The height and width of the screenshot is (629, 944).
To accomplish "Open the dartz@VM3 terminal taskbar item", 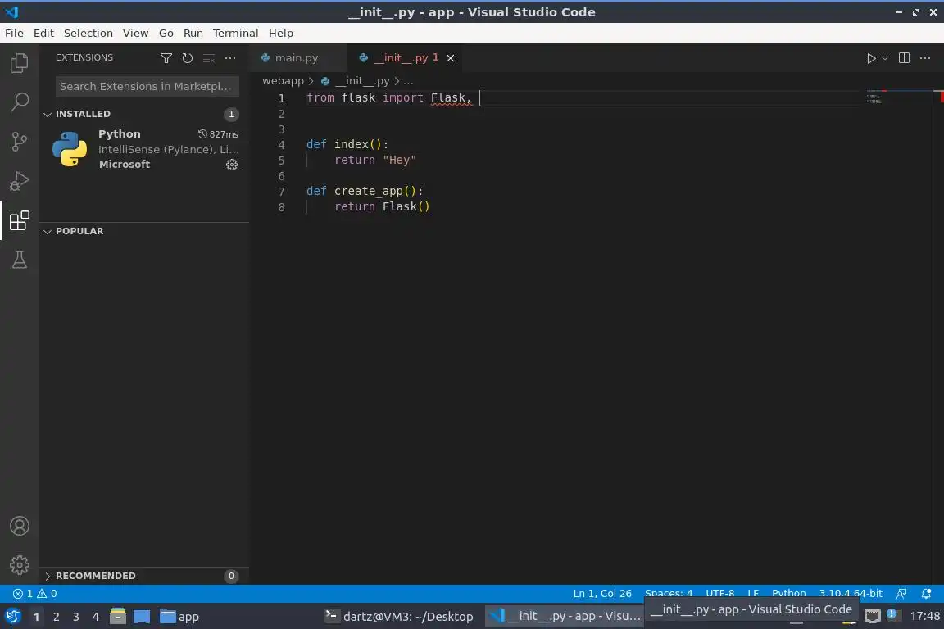I will pos(399,617).
